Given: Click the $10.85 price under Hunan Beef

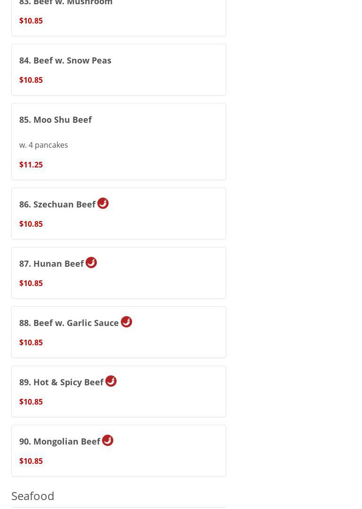Looking at the screenshot, I should pyautogui.click(x=31, y=283).
